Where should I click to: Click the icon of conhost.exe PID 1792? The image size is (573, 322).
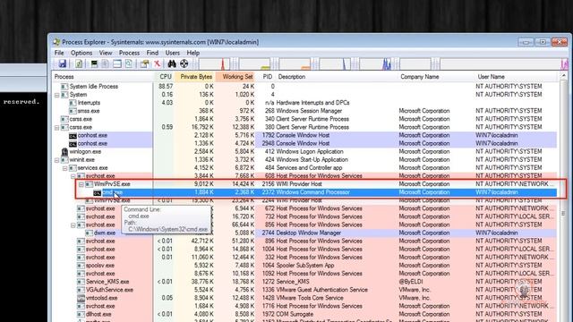point(73,136)
